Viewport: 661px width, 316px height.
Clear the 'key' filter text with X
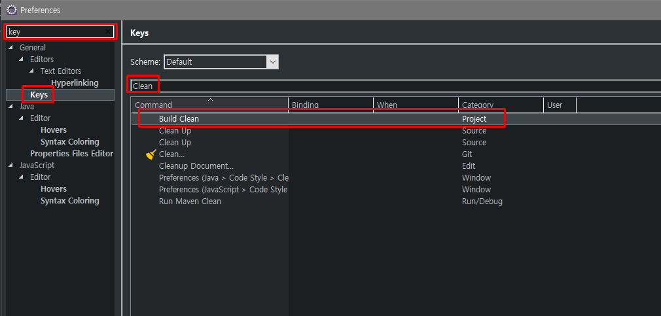[108, 31]
